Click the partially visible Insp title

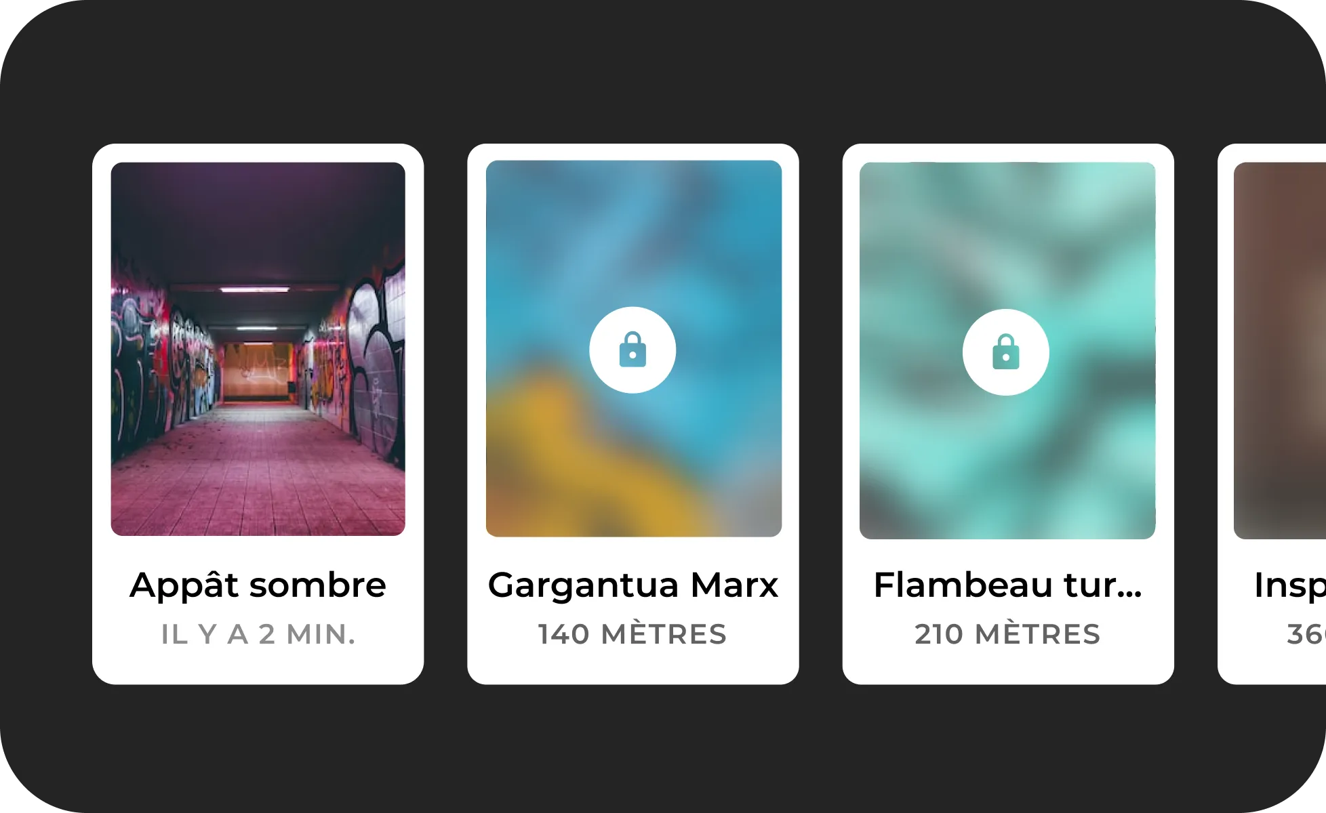click(x=1290, y=585)
